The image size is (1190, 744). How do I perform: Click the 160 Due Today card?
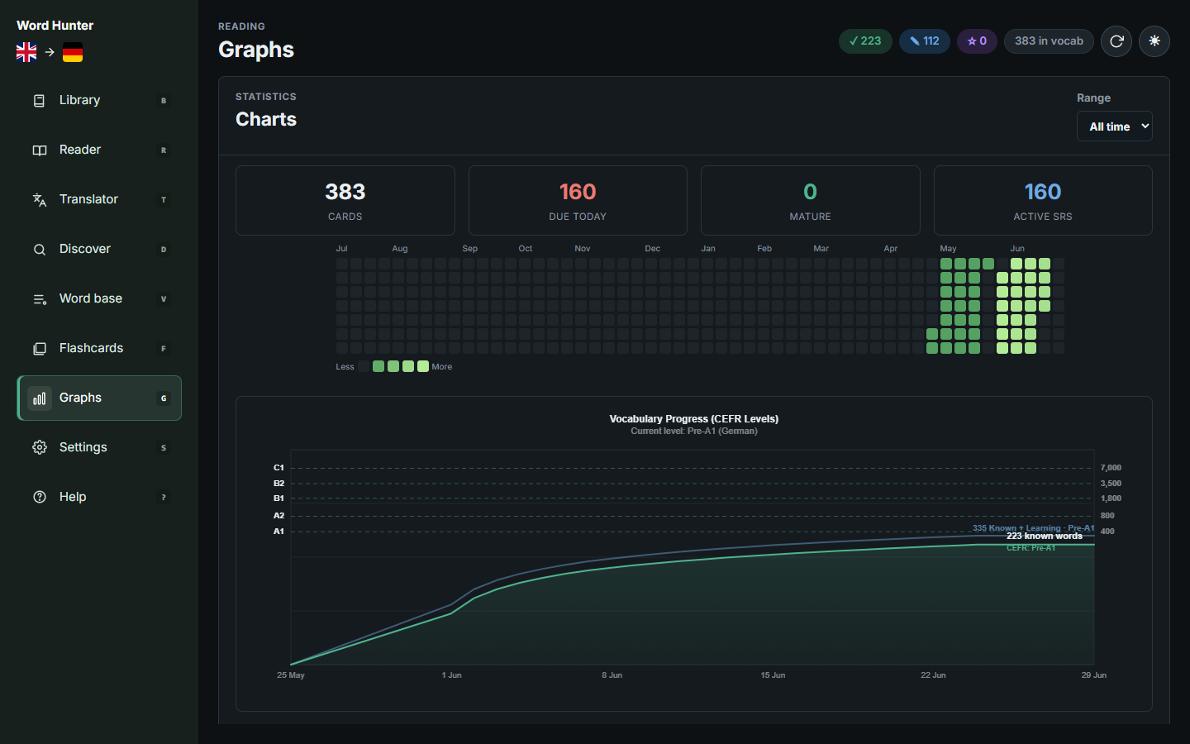(x=578, y=201)
